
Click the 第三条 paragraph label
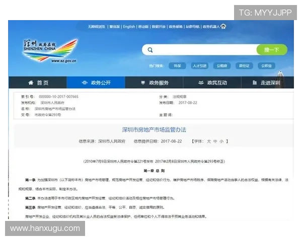click(30, 207)
